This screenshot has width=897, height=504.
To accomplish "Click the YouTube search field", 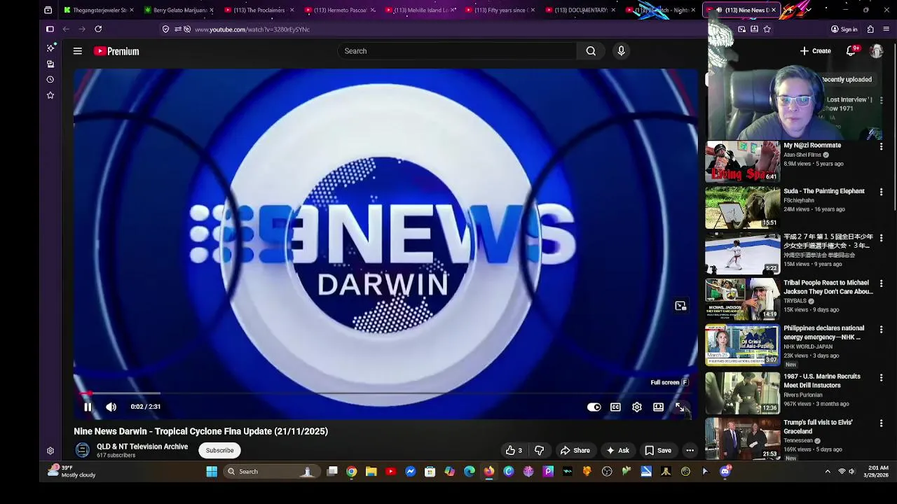I will click(x=457, y=51).
